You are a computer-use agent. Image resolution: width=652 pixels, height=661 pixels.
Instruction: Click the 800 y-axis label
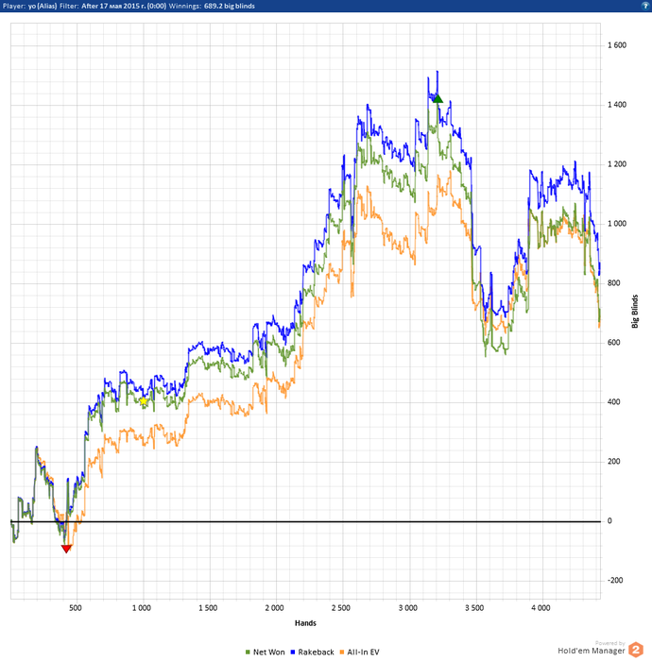[613, 283]
